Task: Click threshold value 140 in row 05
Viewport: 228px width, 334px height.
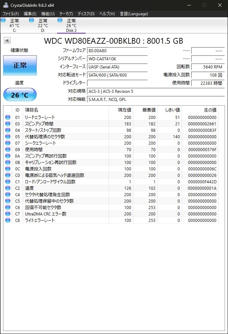Action: pos(176,137)
